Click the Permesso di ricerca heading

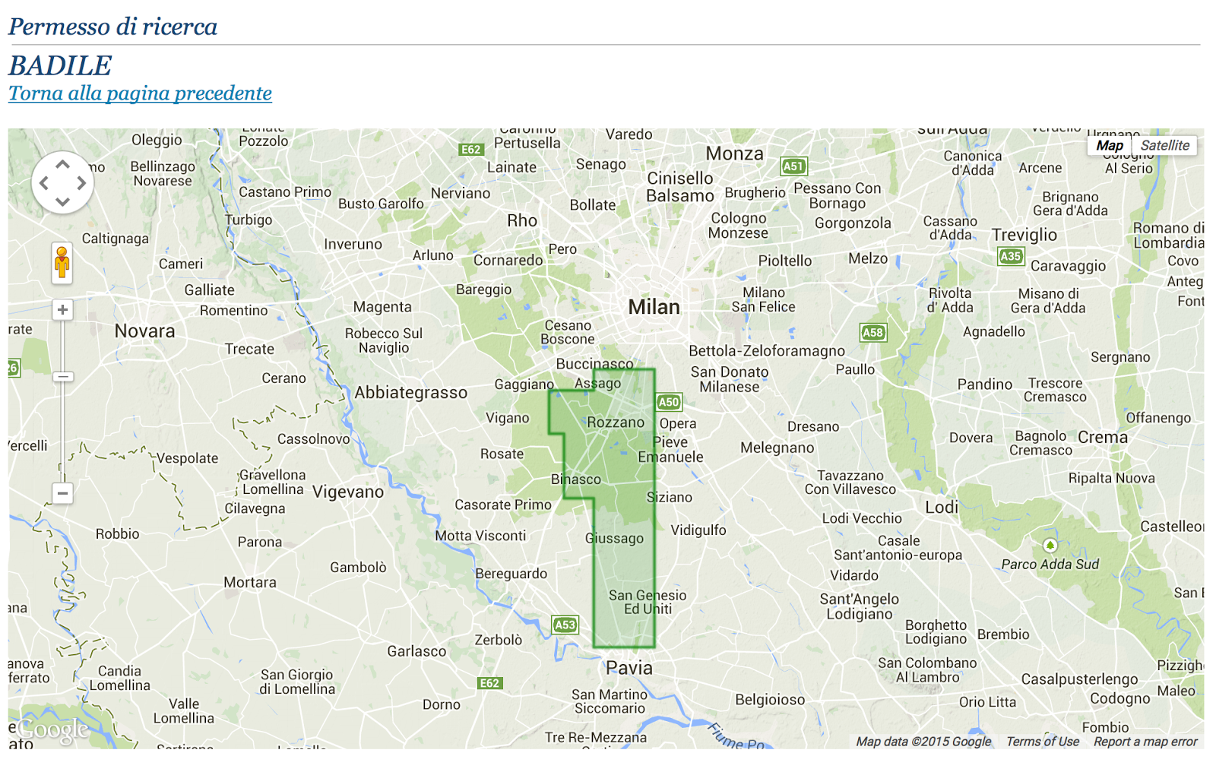click(x=112, y=27)
